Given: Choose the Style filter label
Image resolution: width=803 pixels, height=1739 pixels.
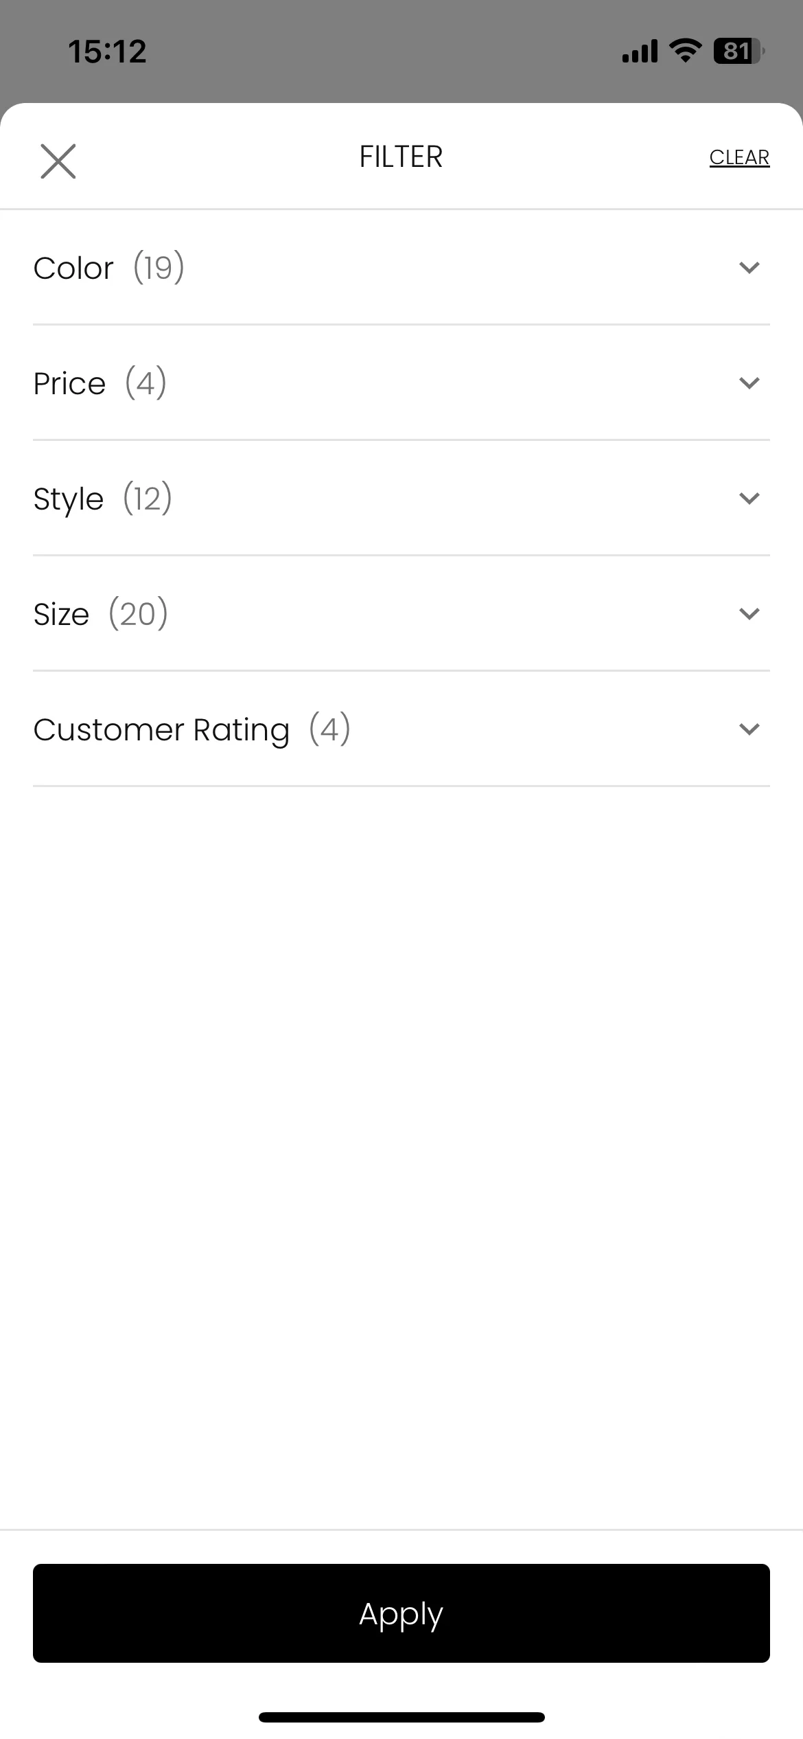Looking at the screenshot, I should point(69,499).
